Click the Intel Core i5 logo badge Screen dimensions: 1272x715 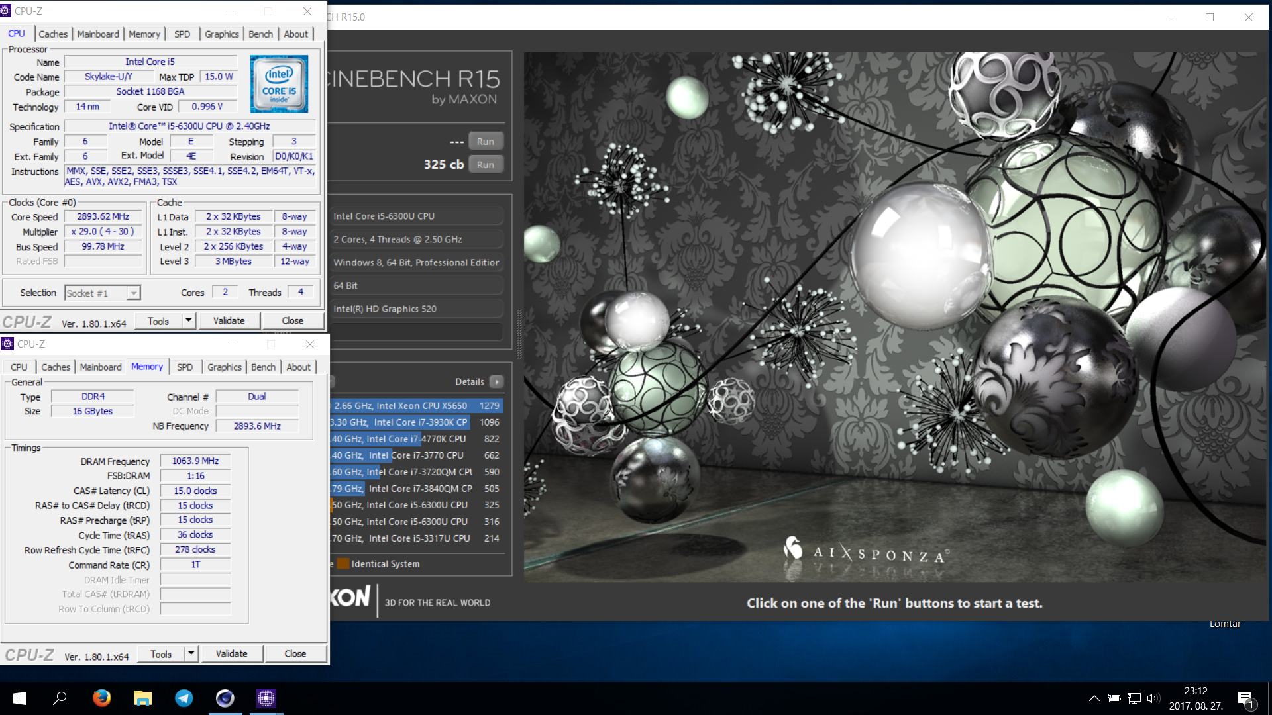(279, 84)
